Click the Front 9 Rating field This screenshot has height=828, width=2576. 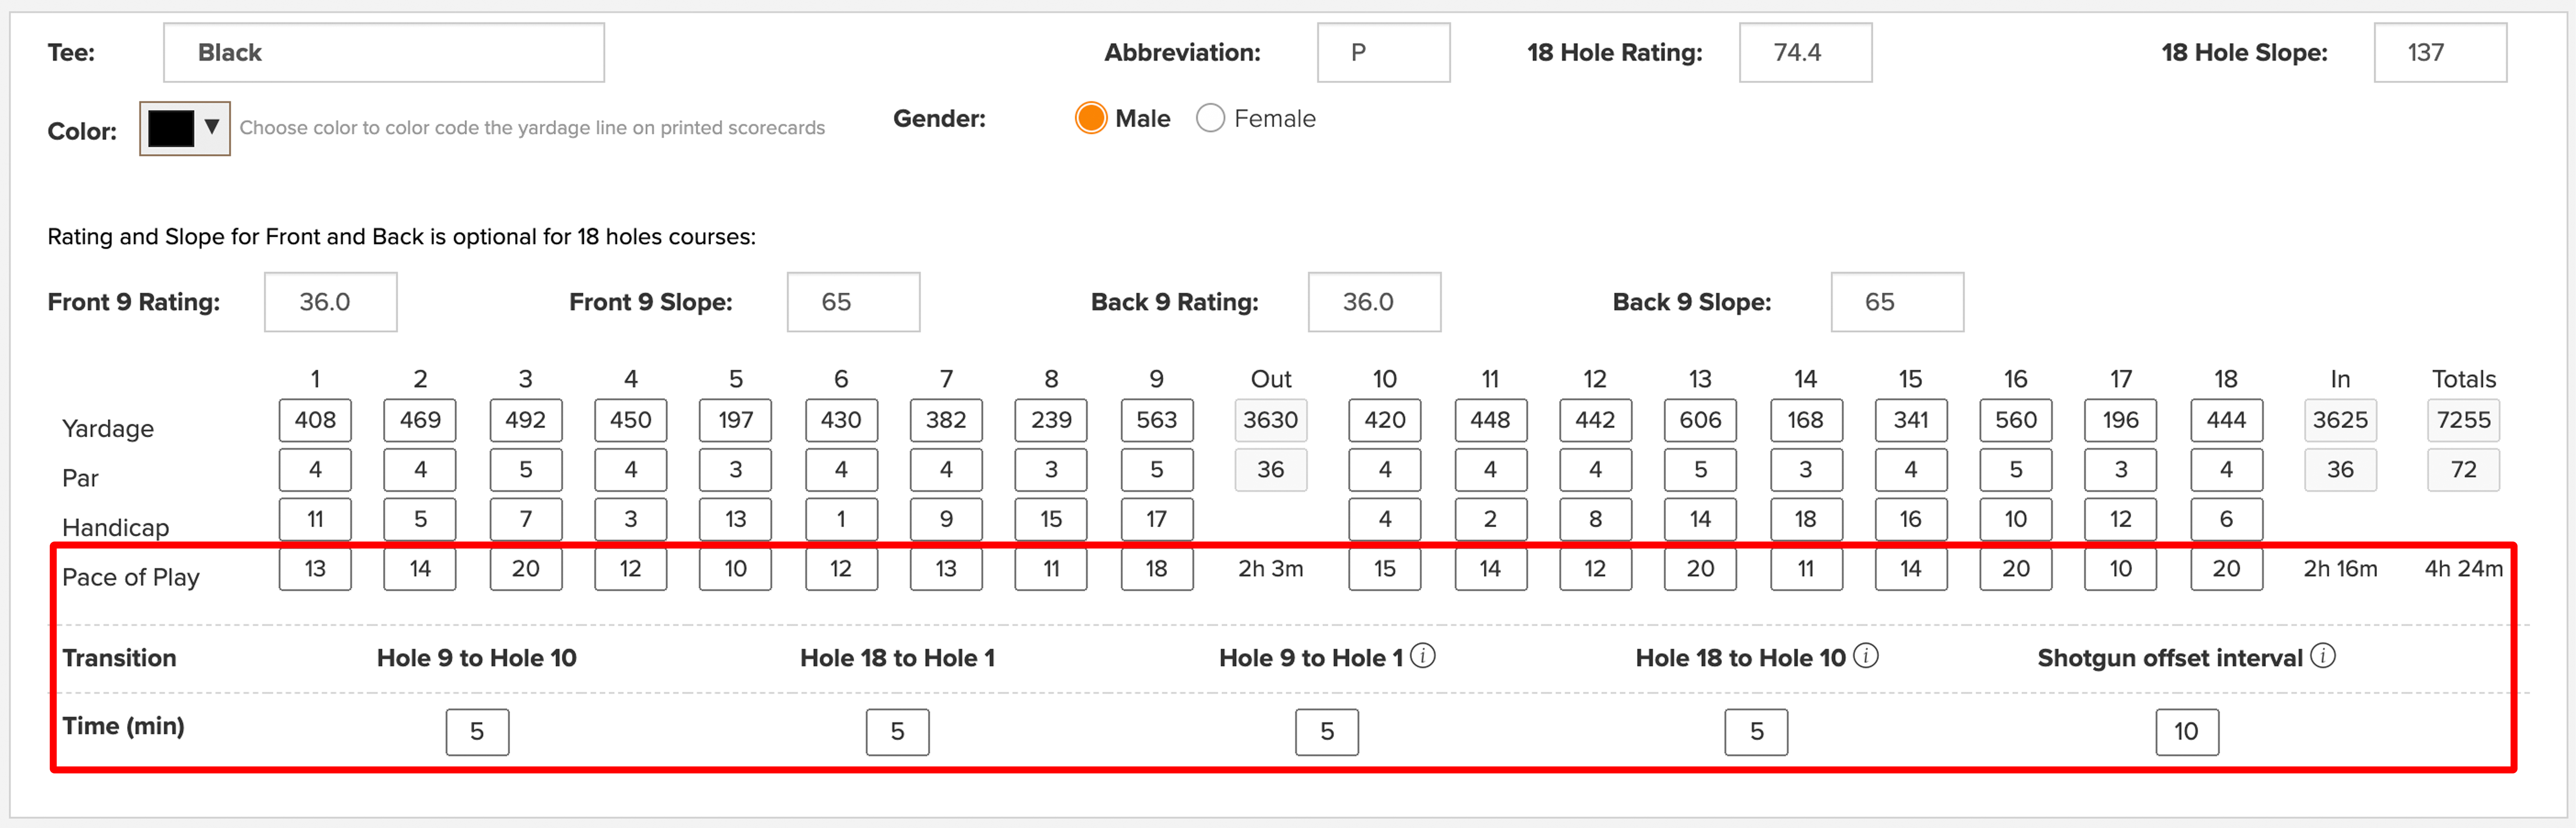331,302
